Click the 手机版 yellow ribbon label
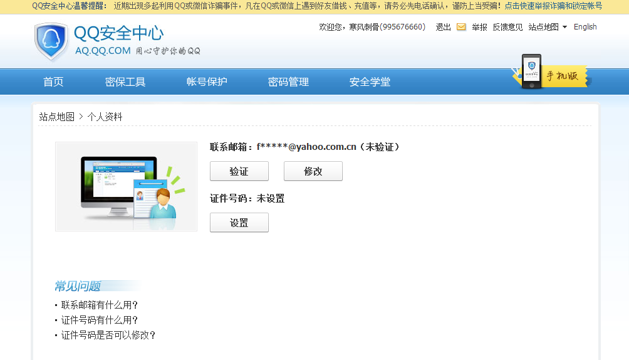 [563, 76]
